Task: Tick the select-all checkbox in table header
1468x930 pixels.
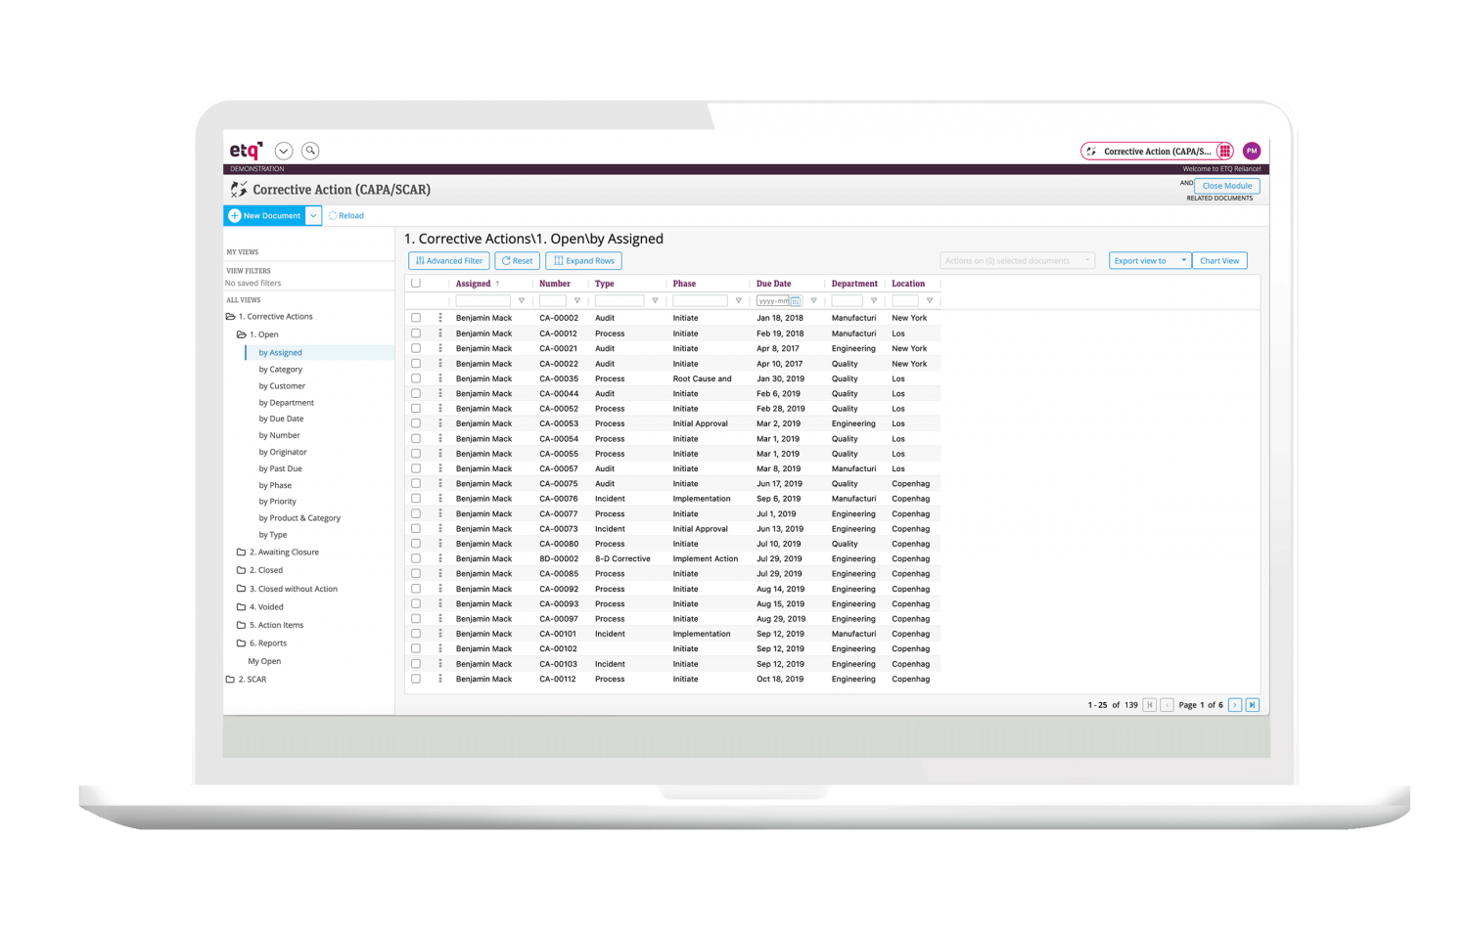Action: click(416, 284)
